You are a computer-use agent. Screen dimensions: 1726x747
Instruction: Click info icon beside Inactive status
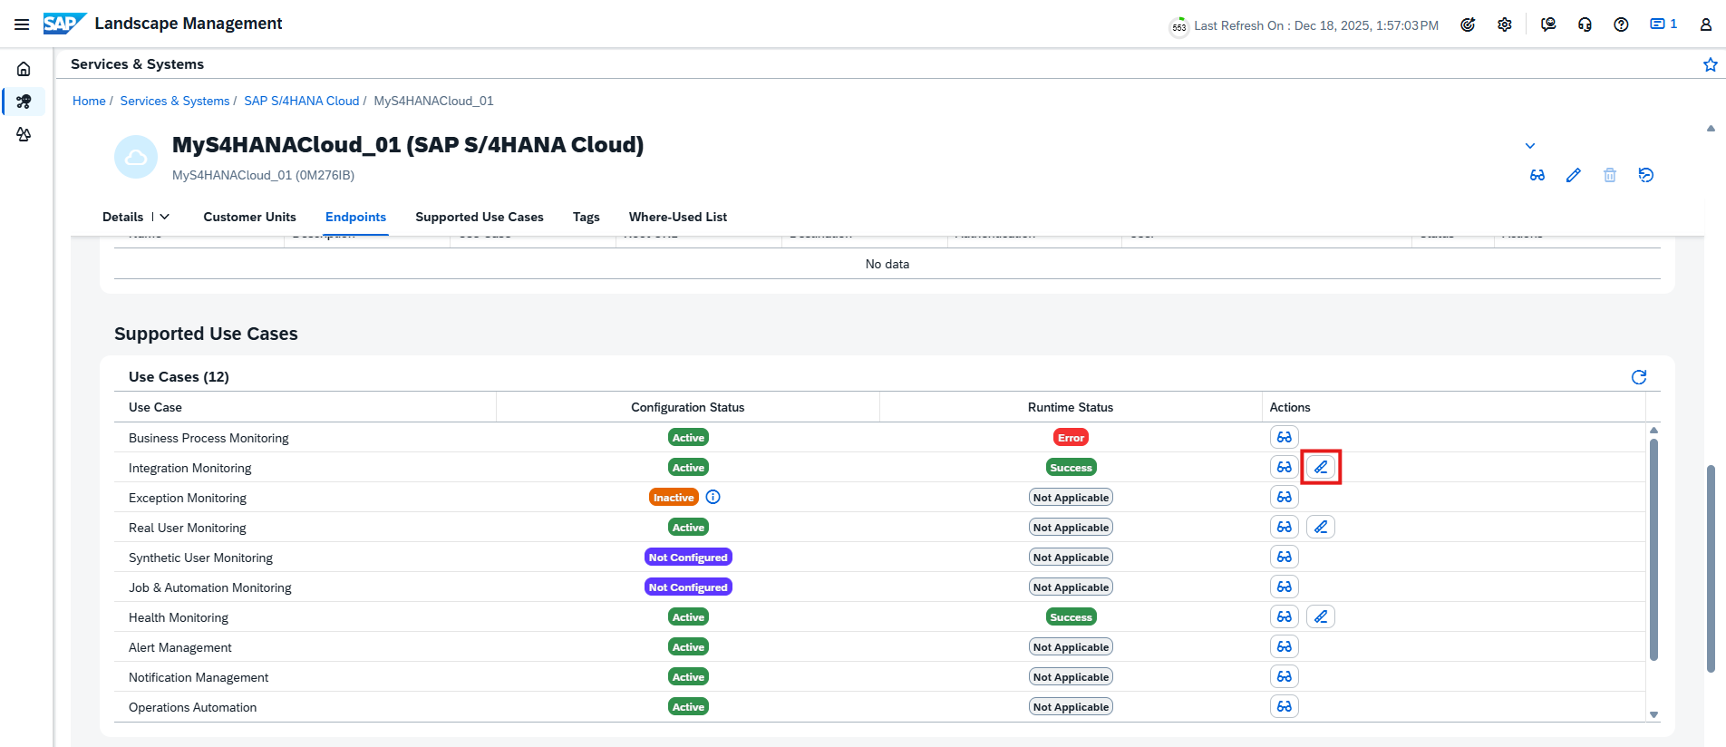pyautogui.click(x=713, y=497)
